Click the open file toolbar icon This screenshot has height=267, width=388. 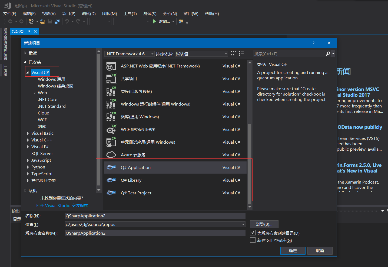coord(42,21)
